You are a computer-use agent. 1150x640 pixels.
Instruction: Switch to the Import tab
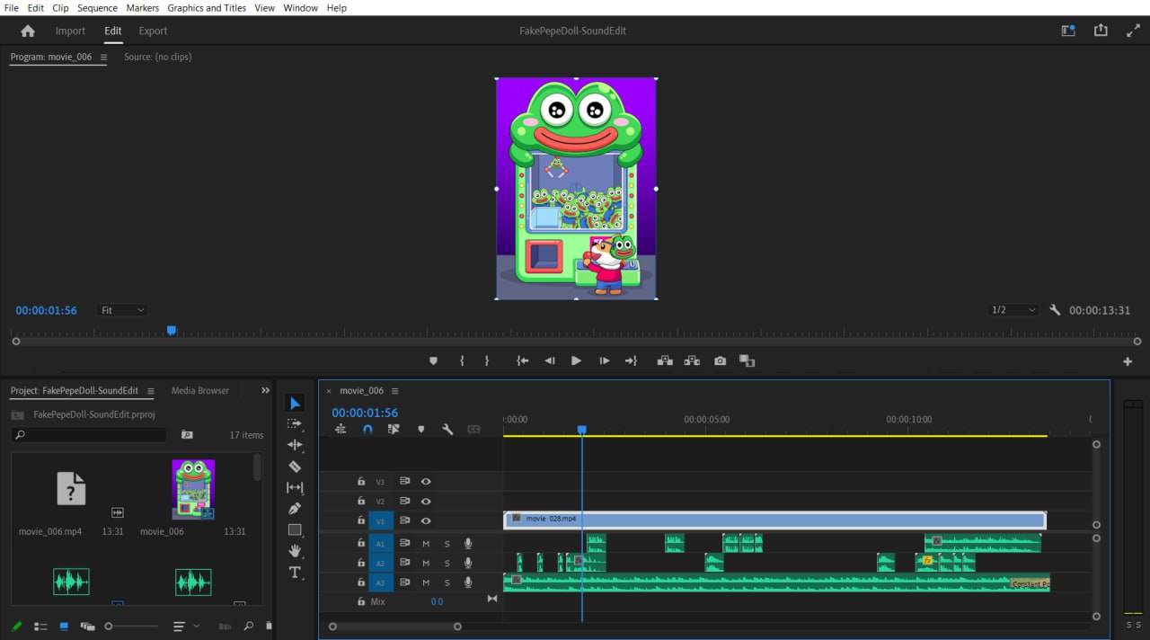70,31
